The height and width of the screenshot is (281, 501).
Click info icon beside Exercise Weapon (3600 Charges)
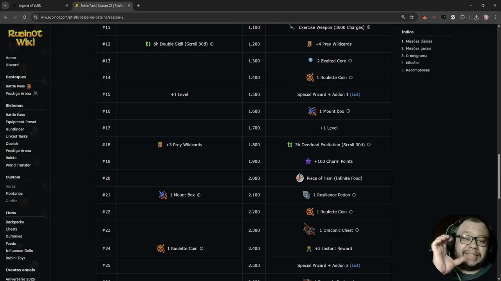(x=368, y=27)
